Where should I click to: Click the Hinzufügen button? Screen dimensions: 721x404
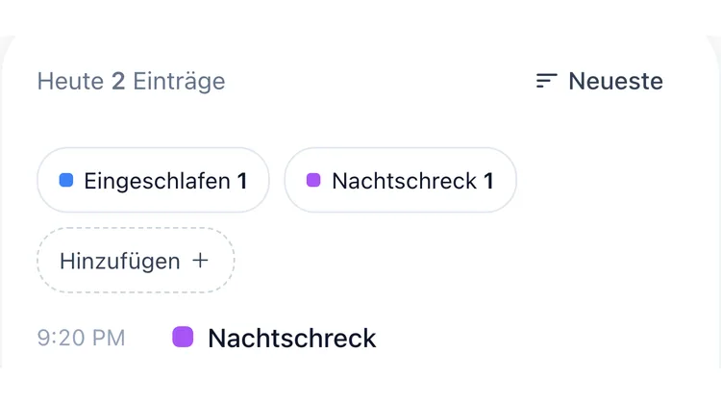click(136, 260)
